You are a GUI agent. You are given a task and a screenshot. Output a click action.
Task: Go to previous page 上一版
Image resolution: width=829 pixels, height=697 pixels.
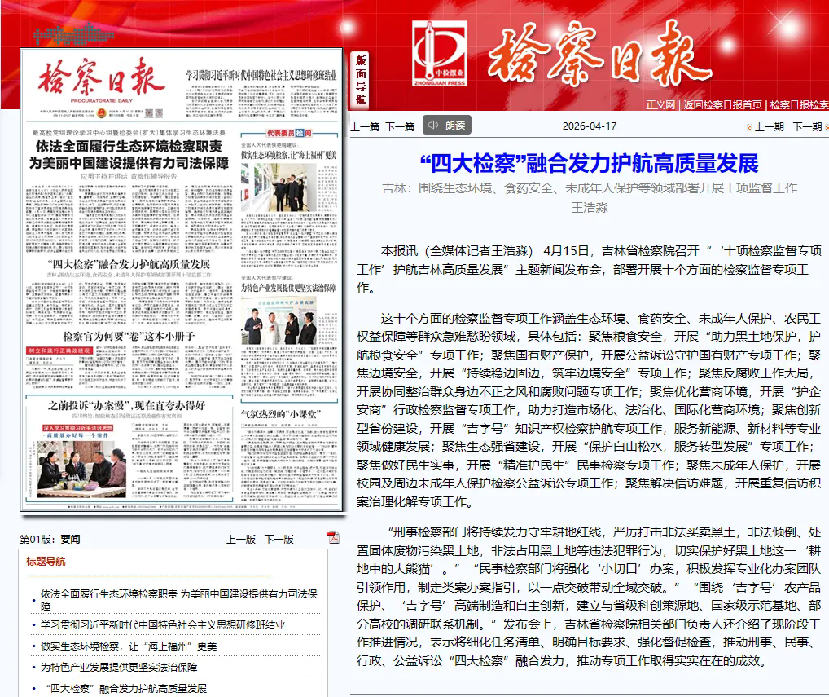point(241,539)
